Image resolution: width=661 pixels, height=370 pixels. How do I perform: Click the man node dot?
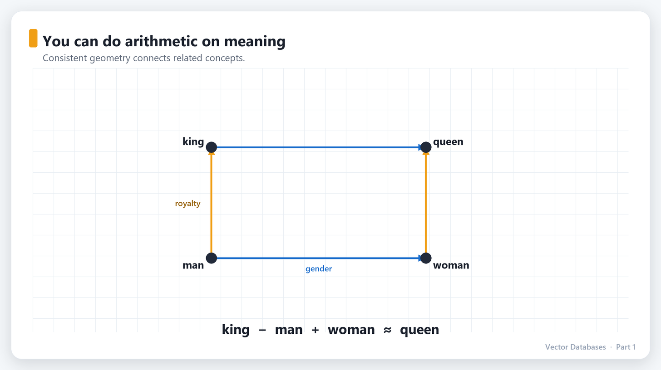pyautogui.click(x=211, y=258)
